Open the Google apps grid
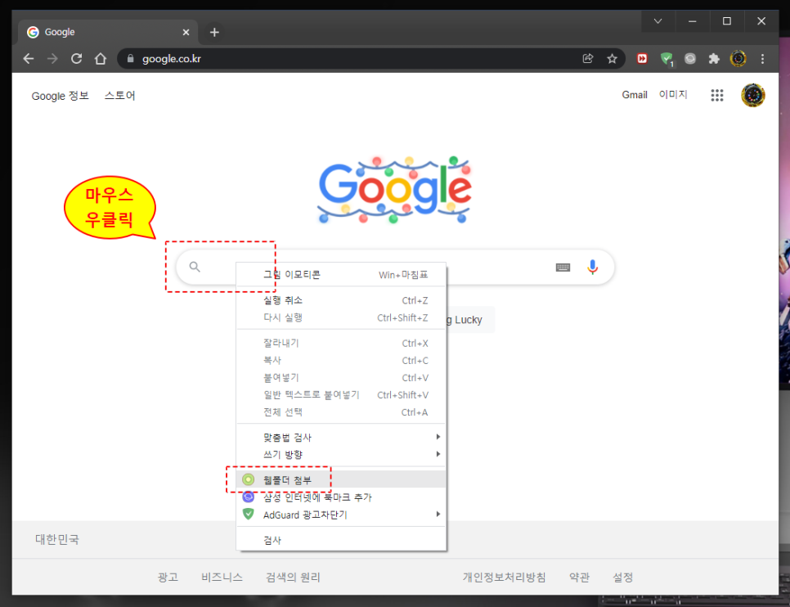The image size is (790, 607). tap(717, 95)
